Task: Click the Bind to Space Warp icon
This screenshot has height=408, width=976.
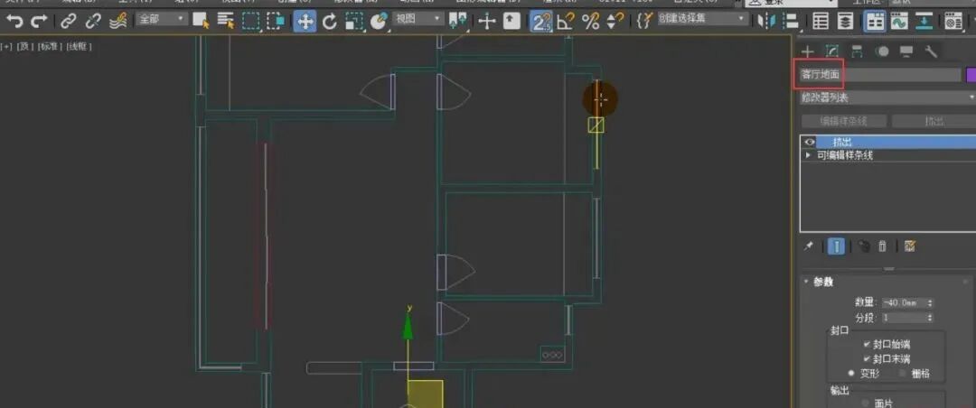Action: (117, 22)
